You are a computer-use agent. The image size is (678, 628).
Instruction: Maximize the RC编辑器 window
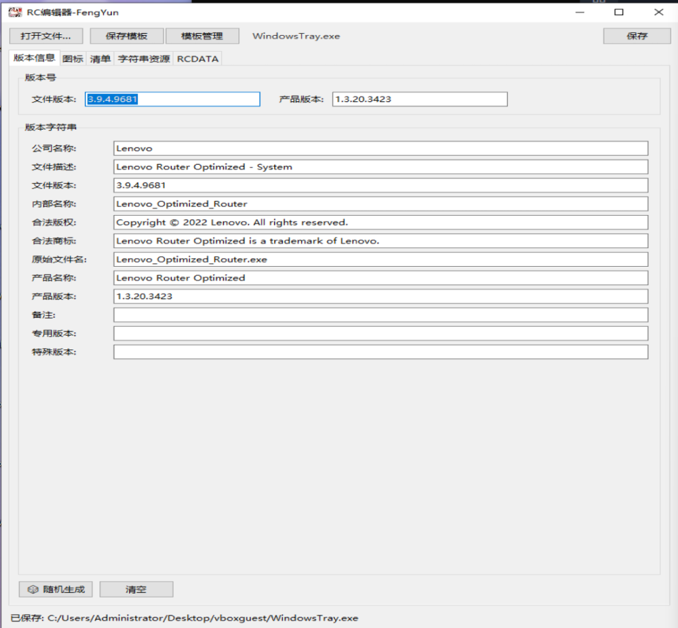click(x=619, y=12)
